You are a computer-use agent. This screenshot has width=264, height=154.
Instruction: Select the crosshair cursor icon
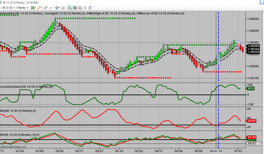click(x=57, y=8)
